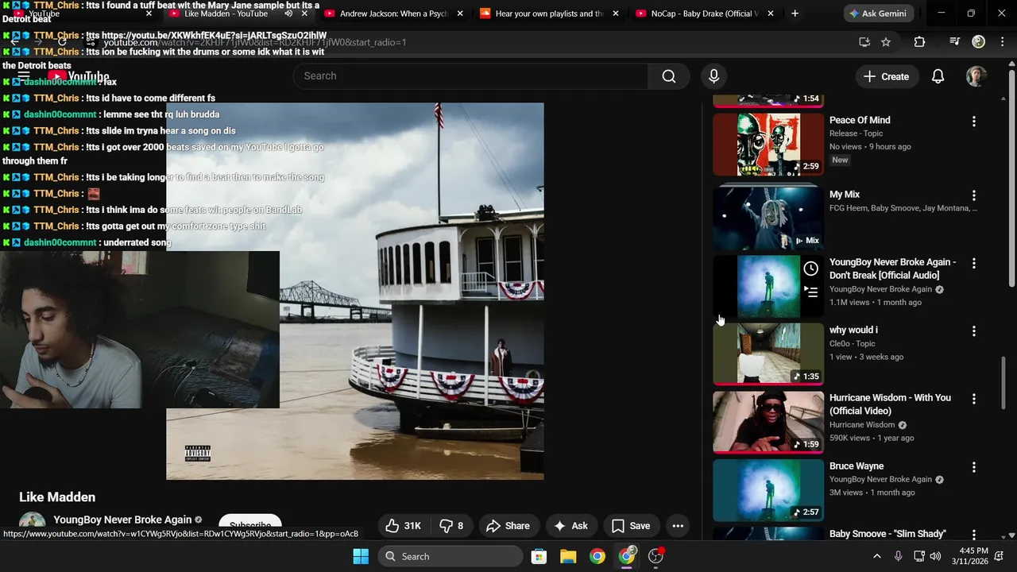Screen dimensions: 1017x572
Task: Like the video showing 31K likes
Action: [404, 526]
